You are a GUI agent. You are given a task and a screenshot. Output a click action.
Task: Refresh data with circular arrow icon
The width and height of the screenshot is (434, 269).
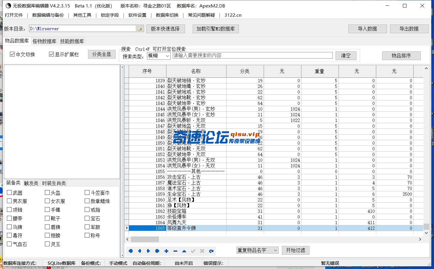[x=211, y=251]
